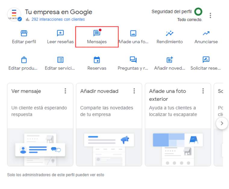Click text Un cliente está esperando respuesta
Image resolution: width=229 pixels, height=189 pixels.
point(39,111)
